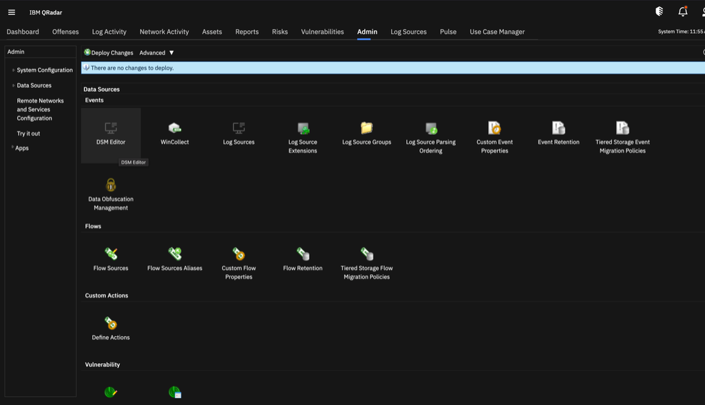
Task: Switch to the Pulse tab
Action: [448, 32]
